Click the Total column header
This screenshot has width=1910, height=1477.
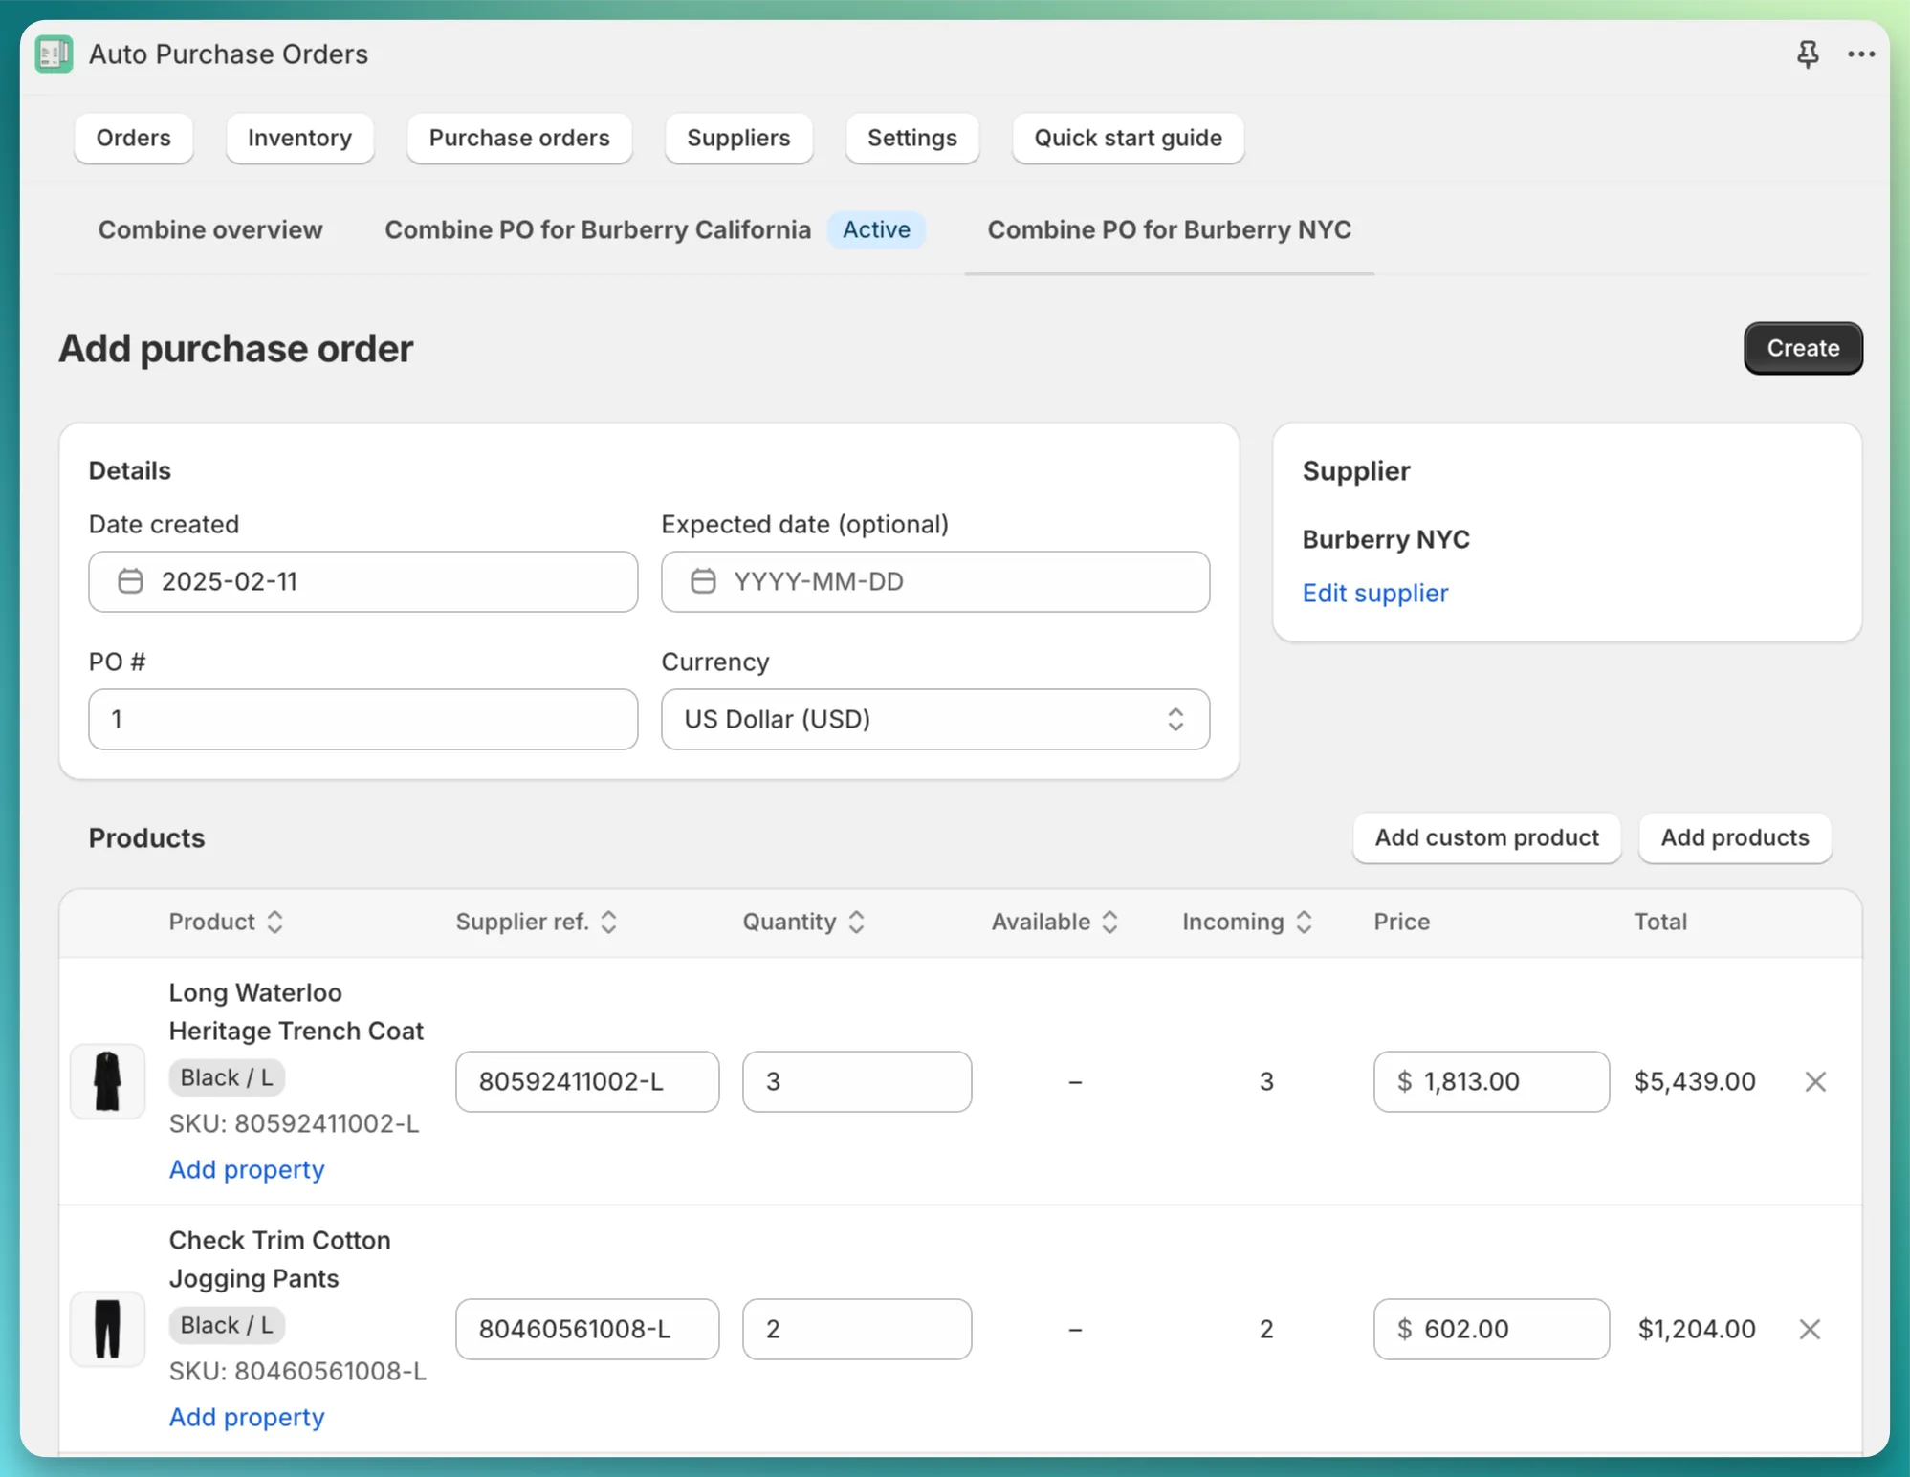click(1660, 922)
